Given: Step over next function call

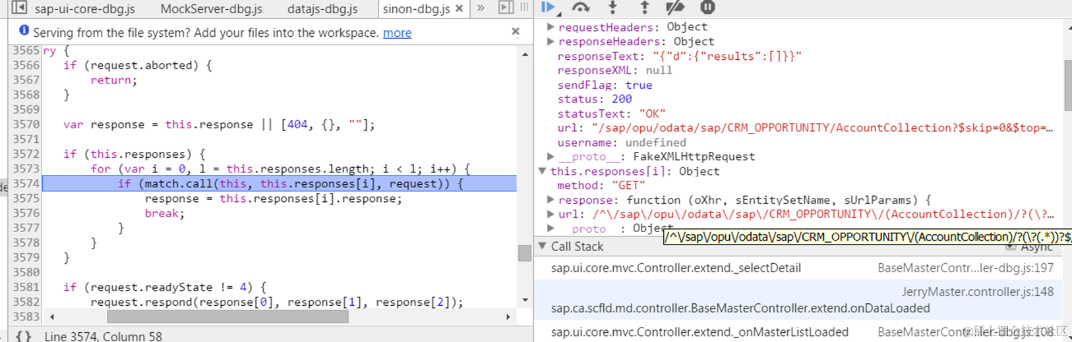Looking at the screenshot, I should (581, 7).
